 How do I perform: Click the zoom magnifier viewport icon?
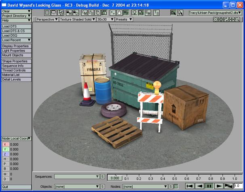238,19
